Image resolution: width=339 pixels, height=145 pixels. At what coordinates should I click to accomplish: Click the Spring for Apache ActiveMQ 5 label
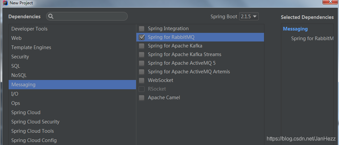tap(182, 63)
